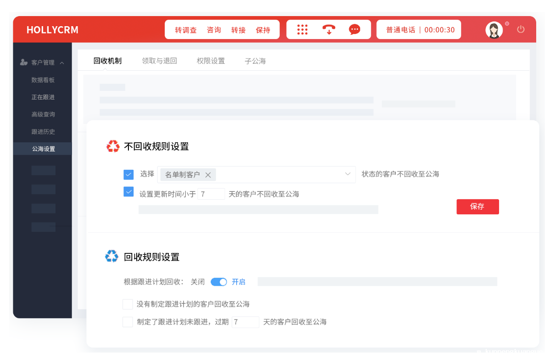The width and height of the screenshot is (555, 359).
Task: Click the red recycle icon for non-recycle rules
Action: click(113, 146)
